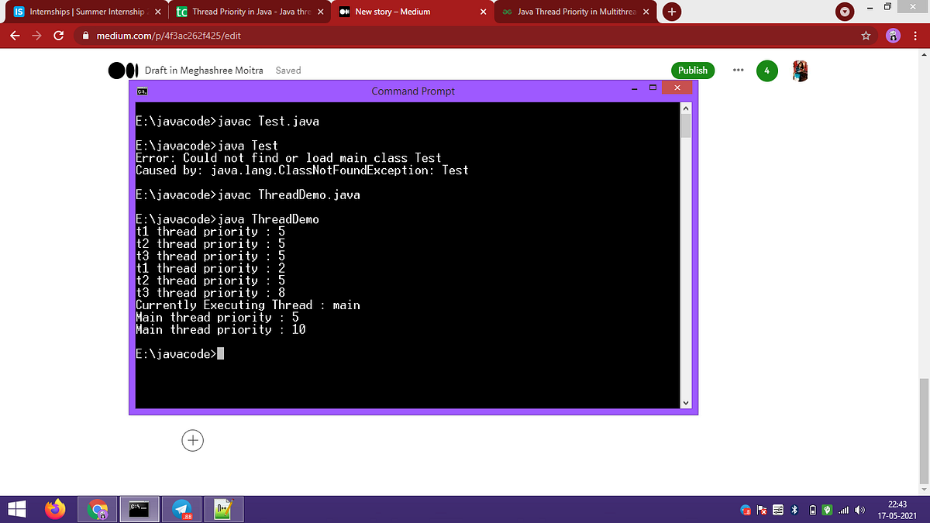Check battery status icon in tray
Screen dimensions: 930x523
point(812,510)
